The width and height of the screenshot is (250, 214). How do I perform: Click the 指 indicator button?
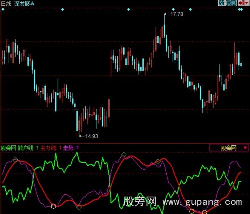pos(221,3)
